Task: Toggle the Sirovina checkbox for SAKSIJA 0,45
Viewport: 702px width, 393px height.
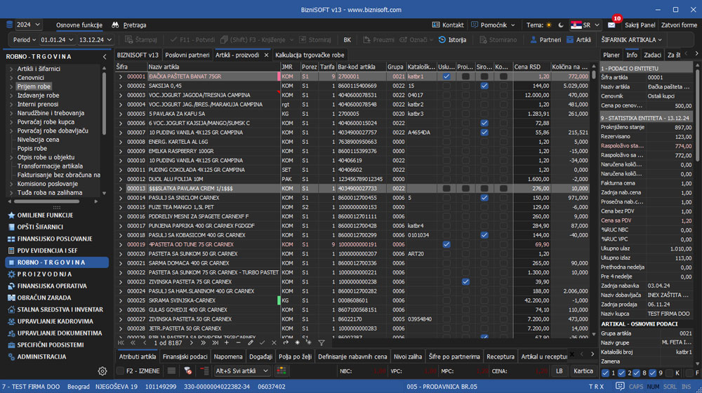Action: (484, 86)
